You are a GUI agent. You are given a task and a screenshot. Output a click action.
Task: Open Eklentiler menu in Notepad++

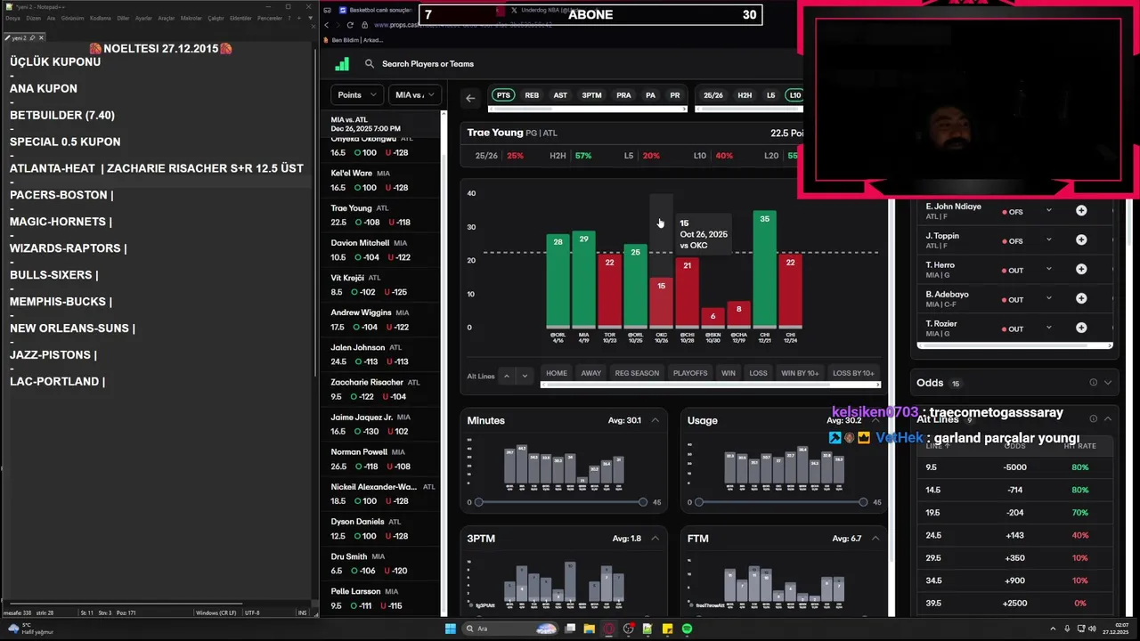click(240, 18)
